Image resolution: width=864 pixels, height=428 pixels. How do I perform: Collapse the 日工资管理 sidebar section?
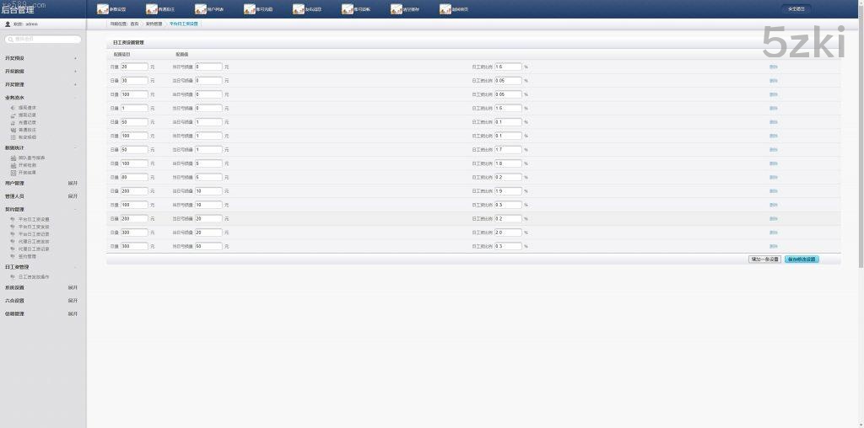(x=75, y=267)
